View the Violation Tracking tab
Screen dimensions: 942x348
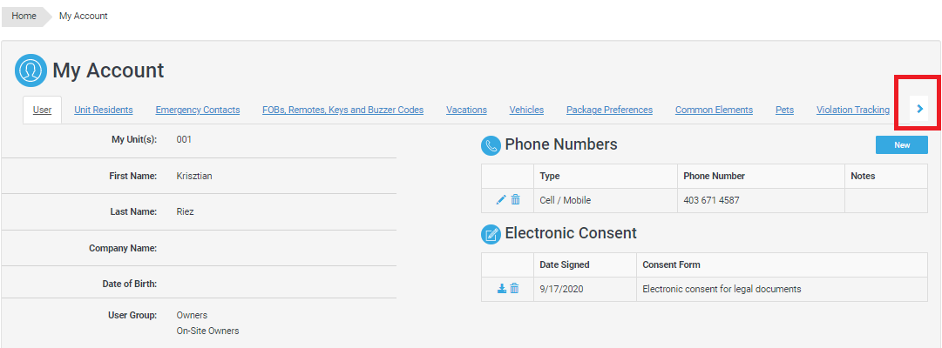852,110
